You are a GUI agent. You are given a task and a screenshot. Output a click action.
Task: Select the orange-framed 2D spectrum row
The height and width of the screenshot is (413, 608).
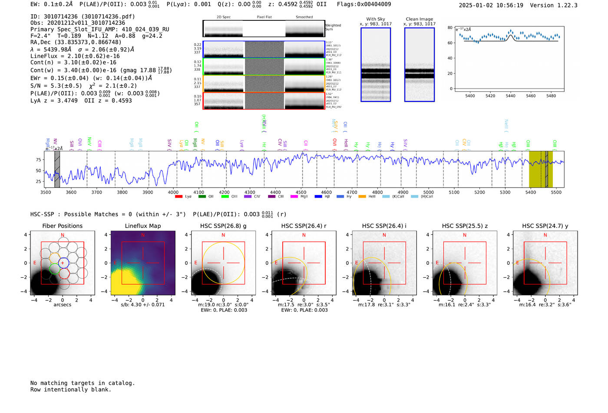(x=264, y=84)
